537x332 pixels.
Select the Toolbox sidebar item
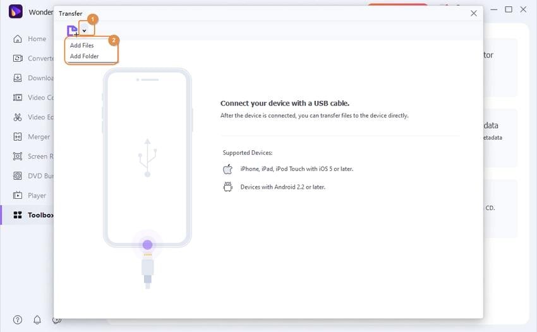pos(39,215)
